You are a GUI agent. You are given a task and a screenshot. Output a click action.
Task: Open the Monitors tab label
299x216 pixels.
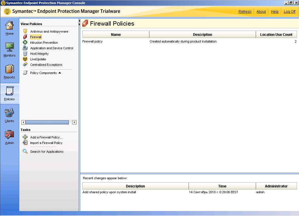coord(9,55)
